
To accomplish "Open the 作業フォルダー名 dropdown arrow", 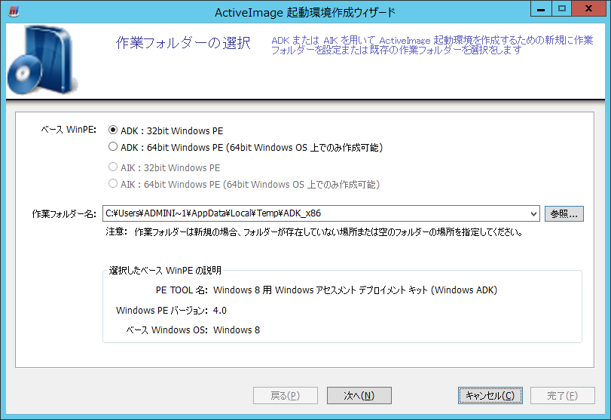I will point(533,213).
